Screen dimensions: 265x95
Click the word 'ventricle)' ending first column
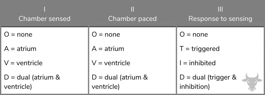point(18,87)
